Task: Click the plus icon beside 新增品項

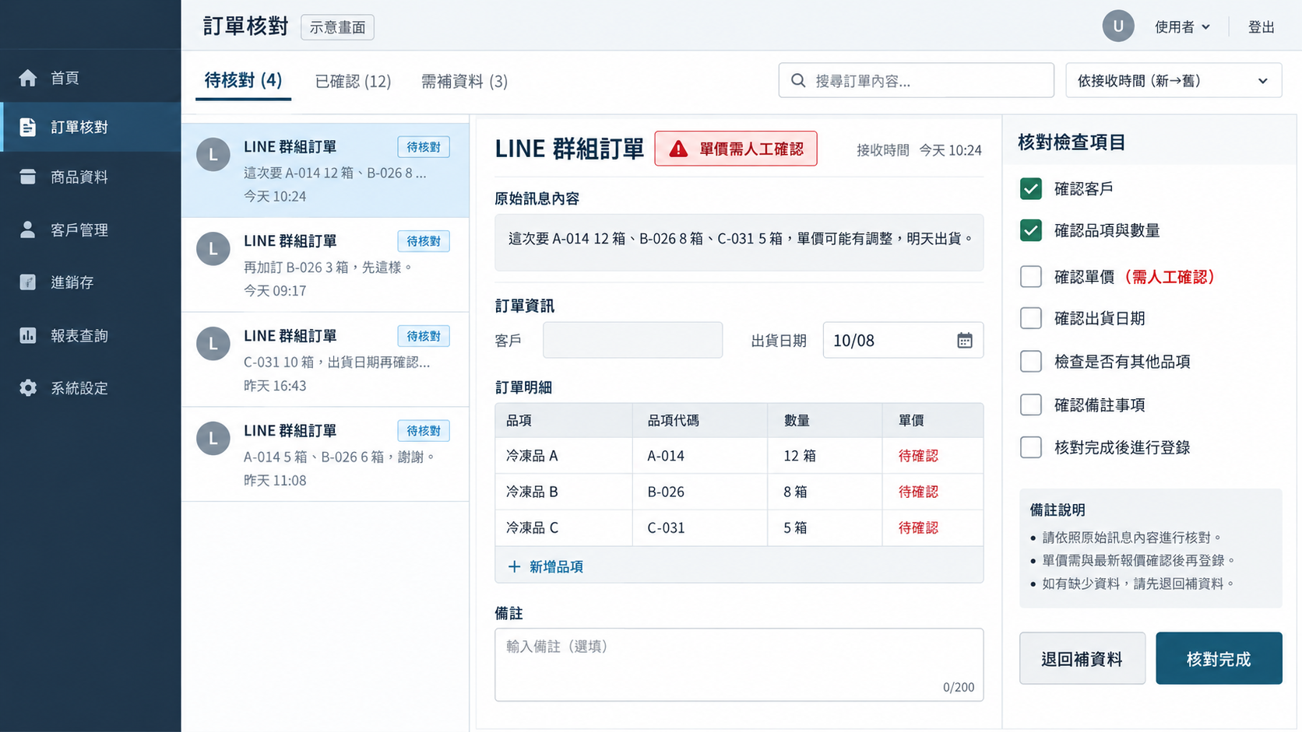Action: [514, 566]
